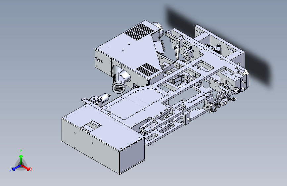Click the green Y axis arrow on triad
The height and width of the screenshot is (186, 287).
[x=21, y=160]
